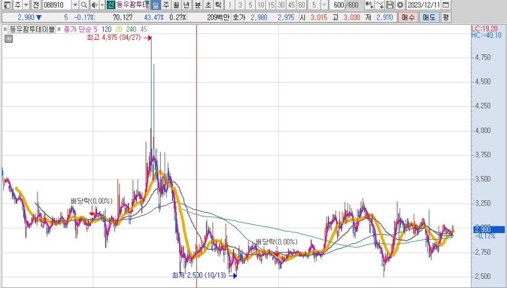This screenshot has width=507, height=288.
Task: Click the add candlestick indicator icon
Action: [369, 5]
